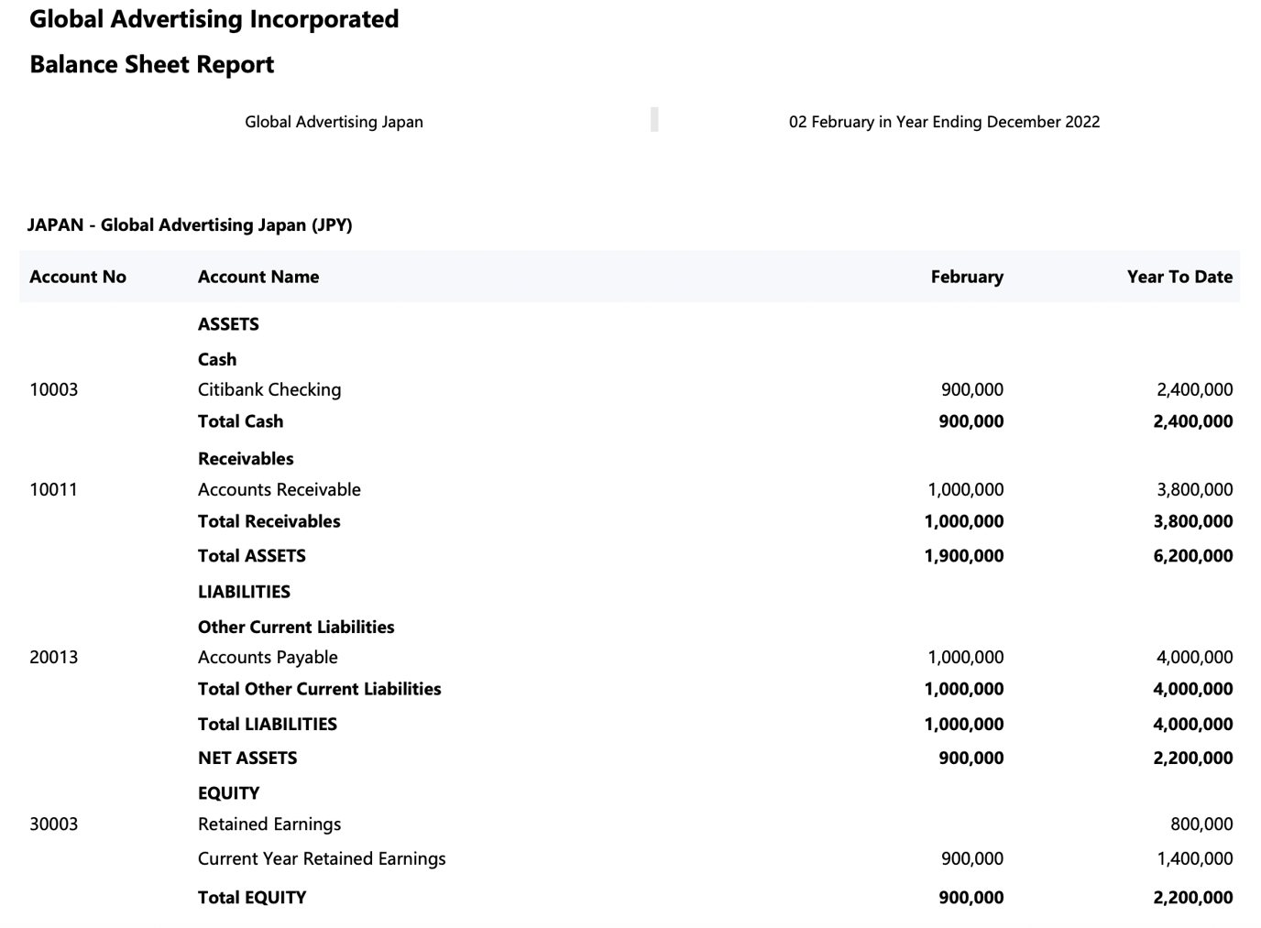
Task: Click the Accounts Receivable account link
Action: (279, 489)
